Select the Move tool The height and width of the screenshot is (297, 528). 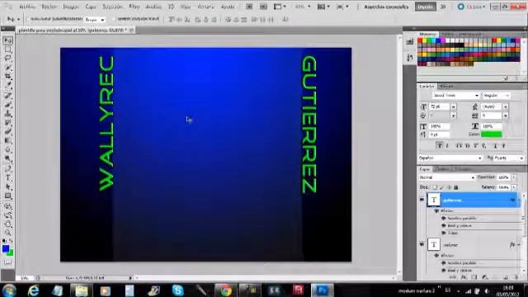[7, 40]
